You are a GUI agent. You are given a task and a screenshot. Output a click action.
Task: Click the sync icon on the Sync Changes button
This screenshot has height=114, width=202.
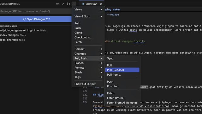click(x=24, y=19)
